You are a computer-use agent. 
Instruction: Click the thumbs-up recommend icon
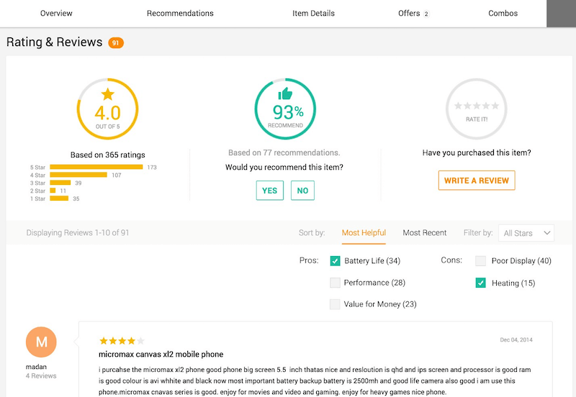(x=285, y=93)
